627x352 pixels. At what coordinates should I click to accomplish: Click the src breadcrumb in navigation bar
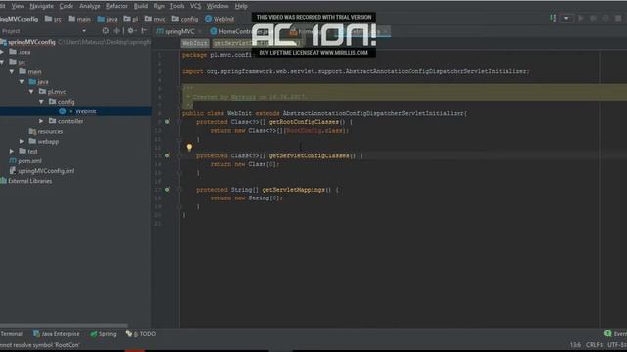coord(53,19)
